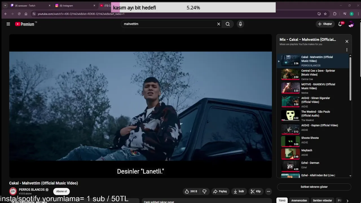The image size is (361, 203).
Task: Open browser home page
Action: click(26, 14)
